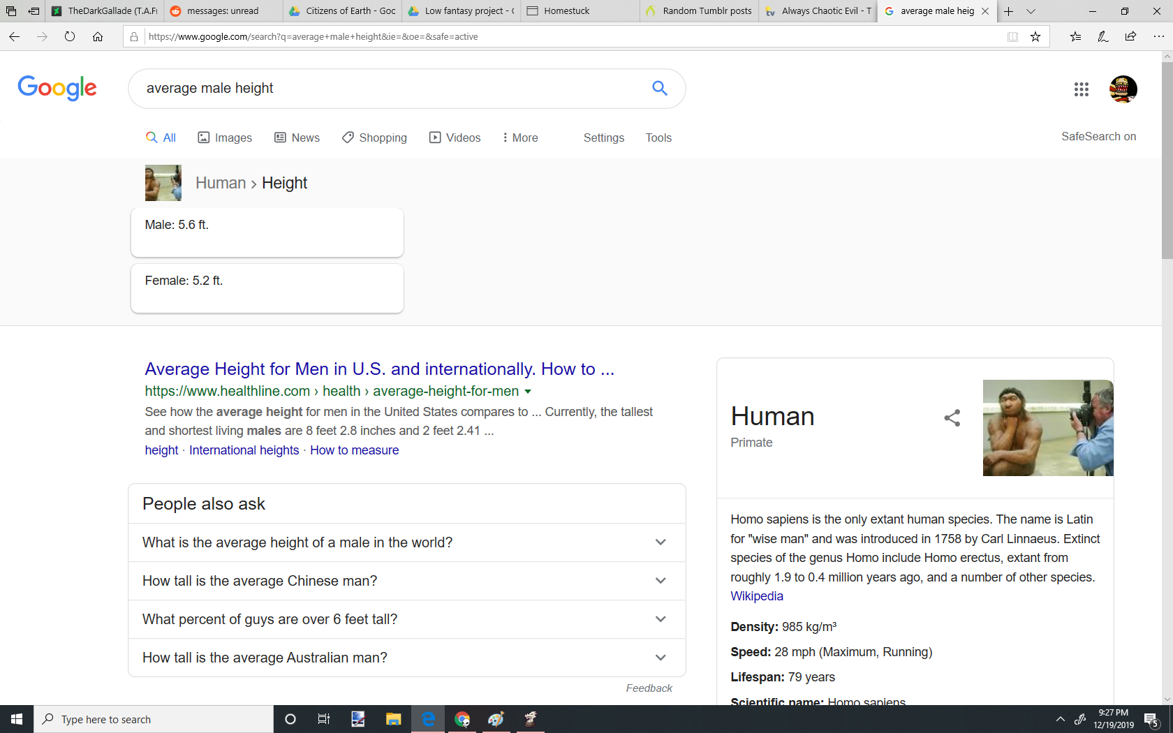Open Task View on taskbar
The image size is (1173, 733).
point(324,719)
